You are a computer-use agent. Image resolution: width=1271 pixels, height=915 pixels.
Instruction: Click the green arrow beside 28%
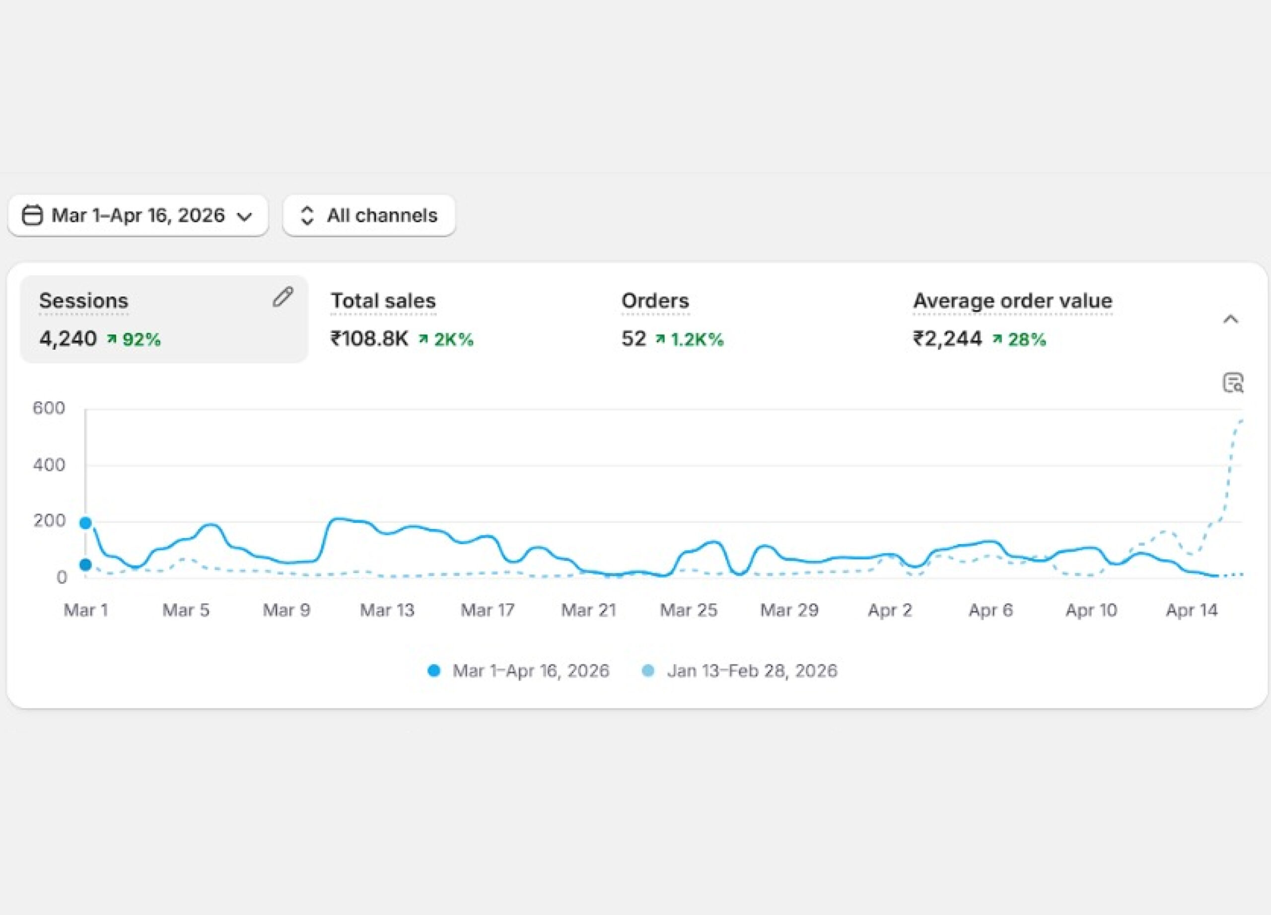(x=997, y=339)
